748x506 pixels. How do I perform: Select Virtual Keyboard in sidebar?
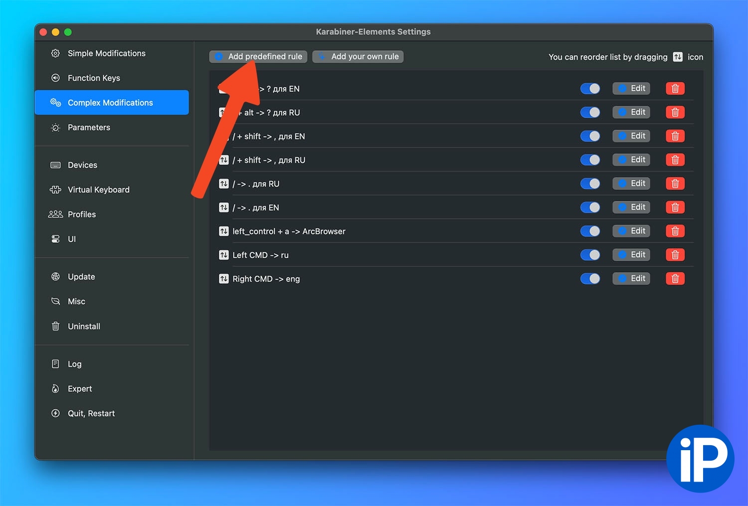click(98, 190)
